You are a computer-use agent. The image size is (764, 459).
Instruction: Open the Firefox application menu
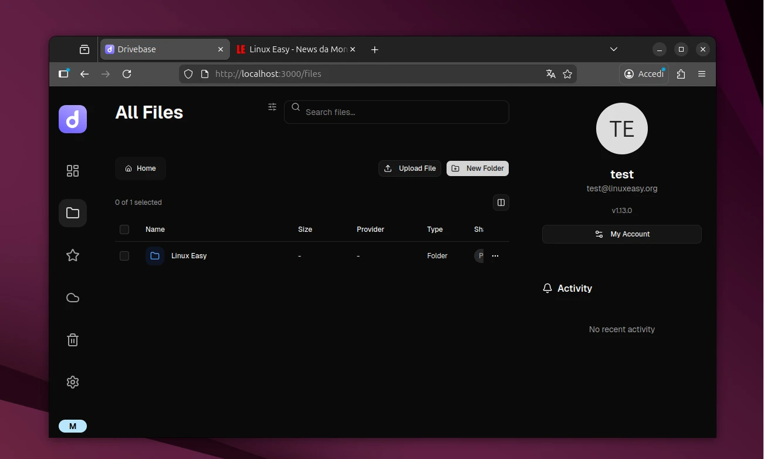[702, 74]
